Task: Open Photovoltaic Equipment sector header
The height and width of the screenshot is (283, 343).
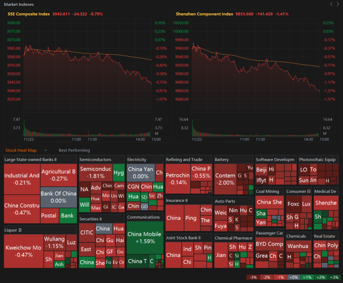Action: pyautogui.click(x=319, y=159)
